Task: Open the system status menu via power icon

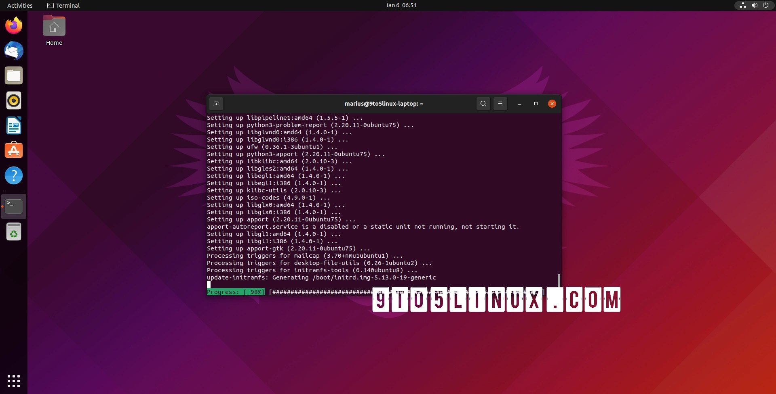Action: [766, 5]
